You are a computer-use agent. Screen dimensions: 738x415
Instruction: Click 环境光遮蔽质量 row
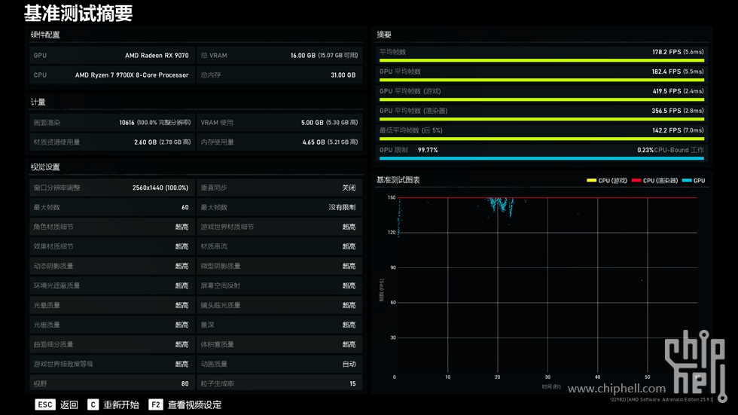pyautogui.click(x=111, y=285)
